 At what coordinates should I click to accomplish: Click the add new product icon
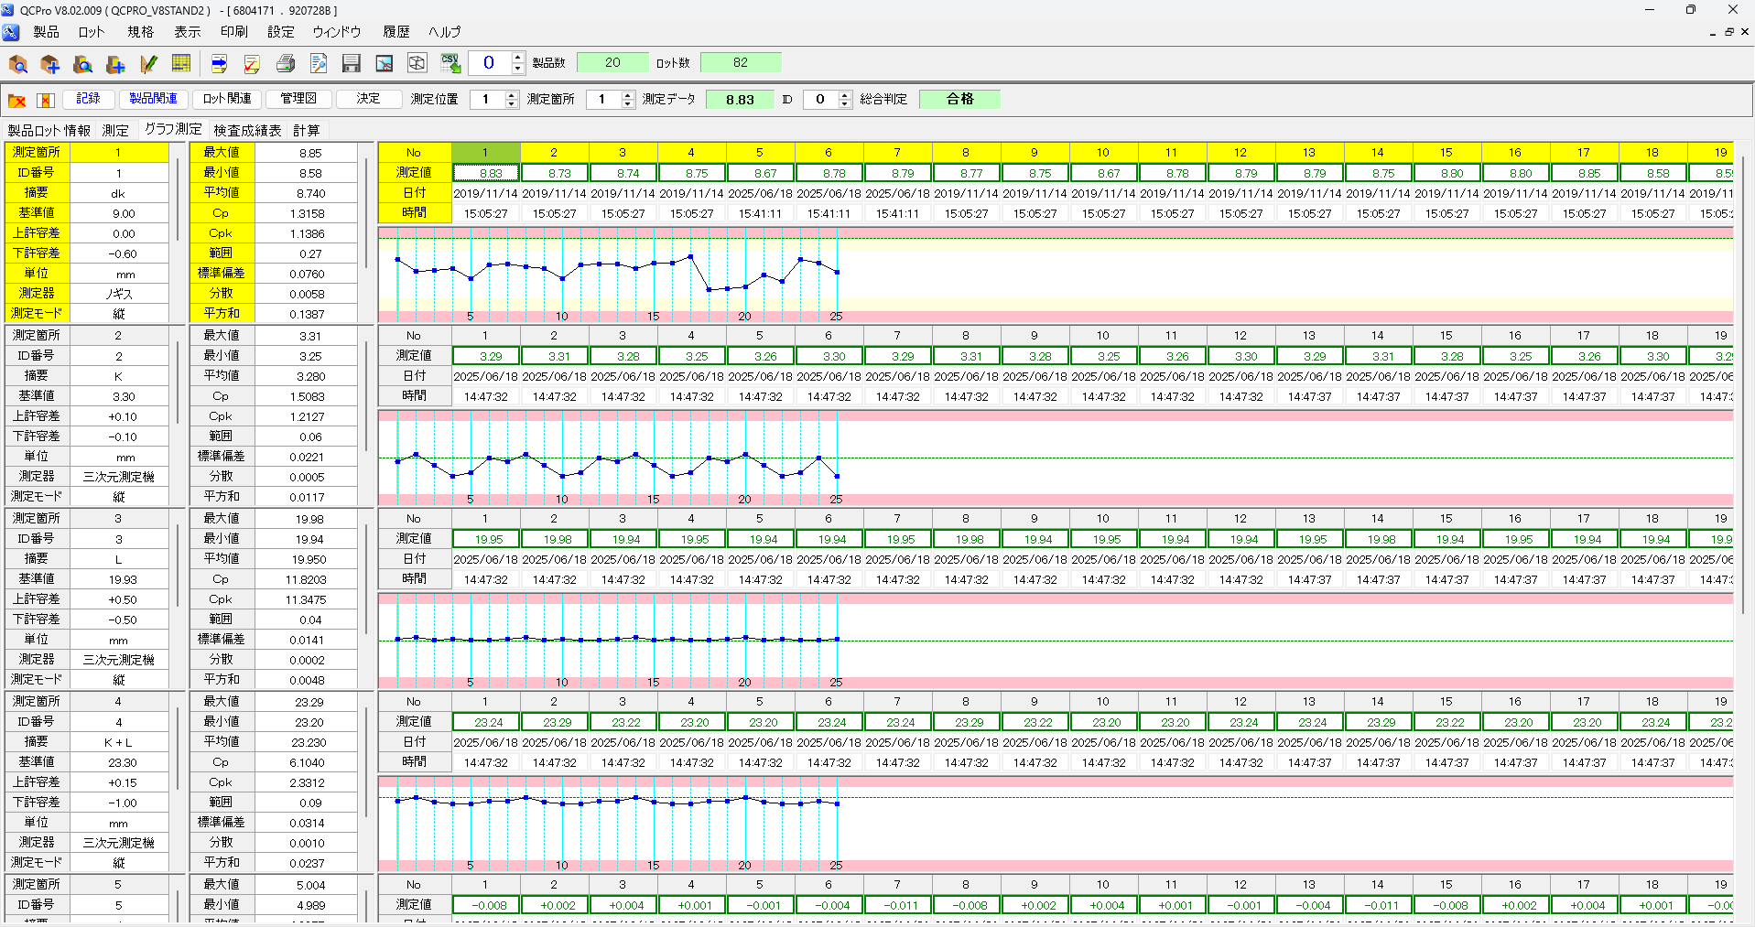(x=50, y=63)
